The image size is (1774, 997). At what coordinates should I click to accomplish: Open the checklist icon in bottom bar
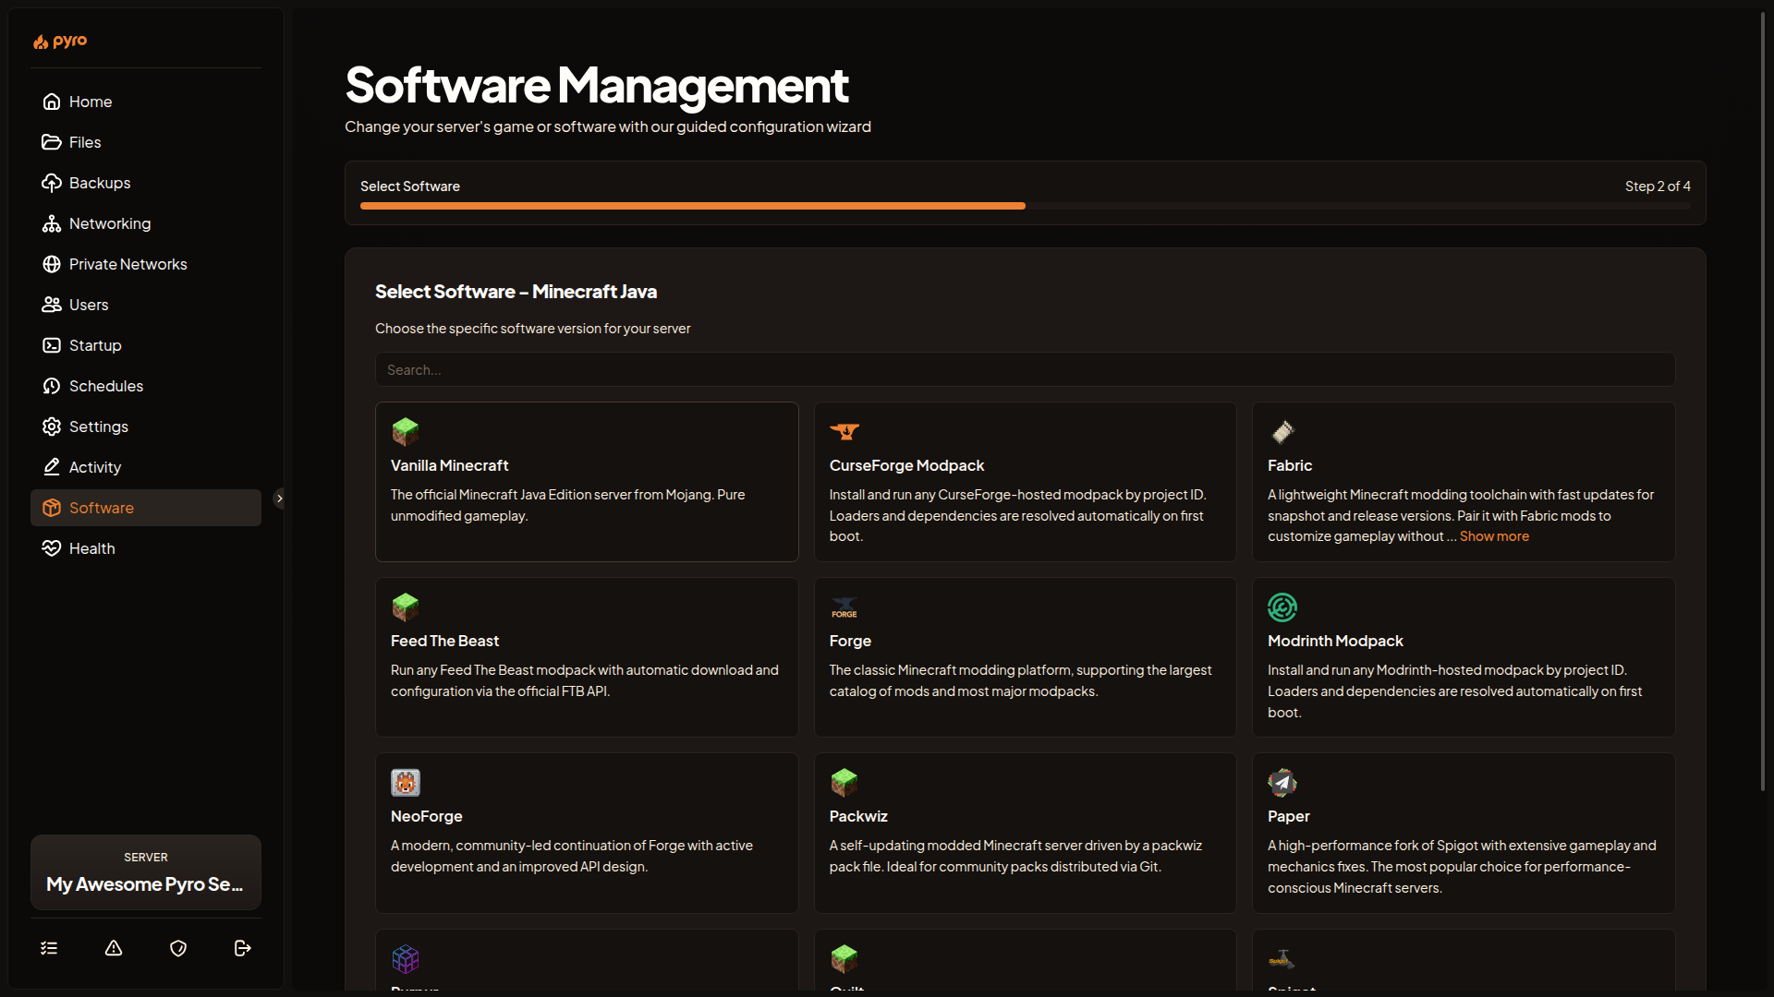click(49, 948)
